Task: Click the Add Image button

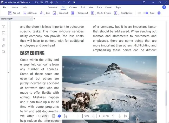Action: pos(30,13)
